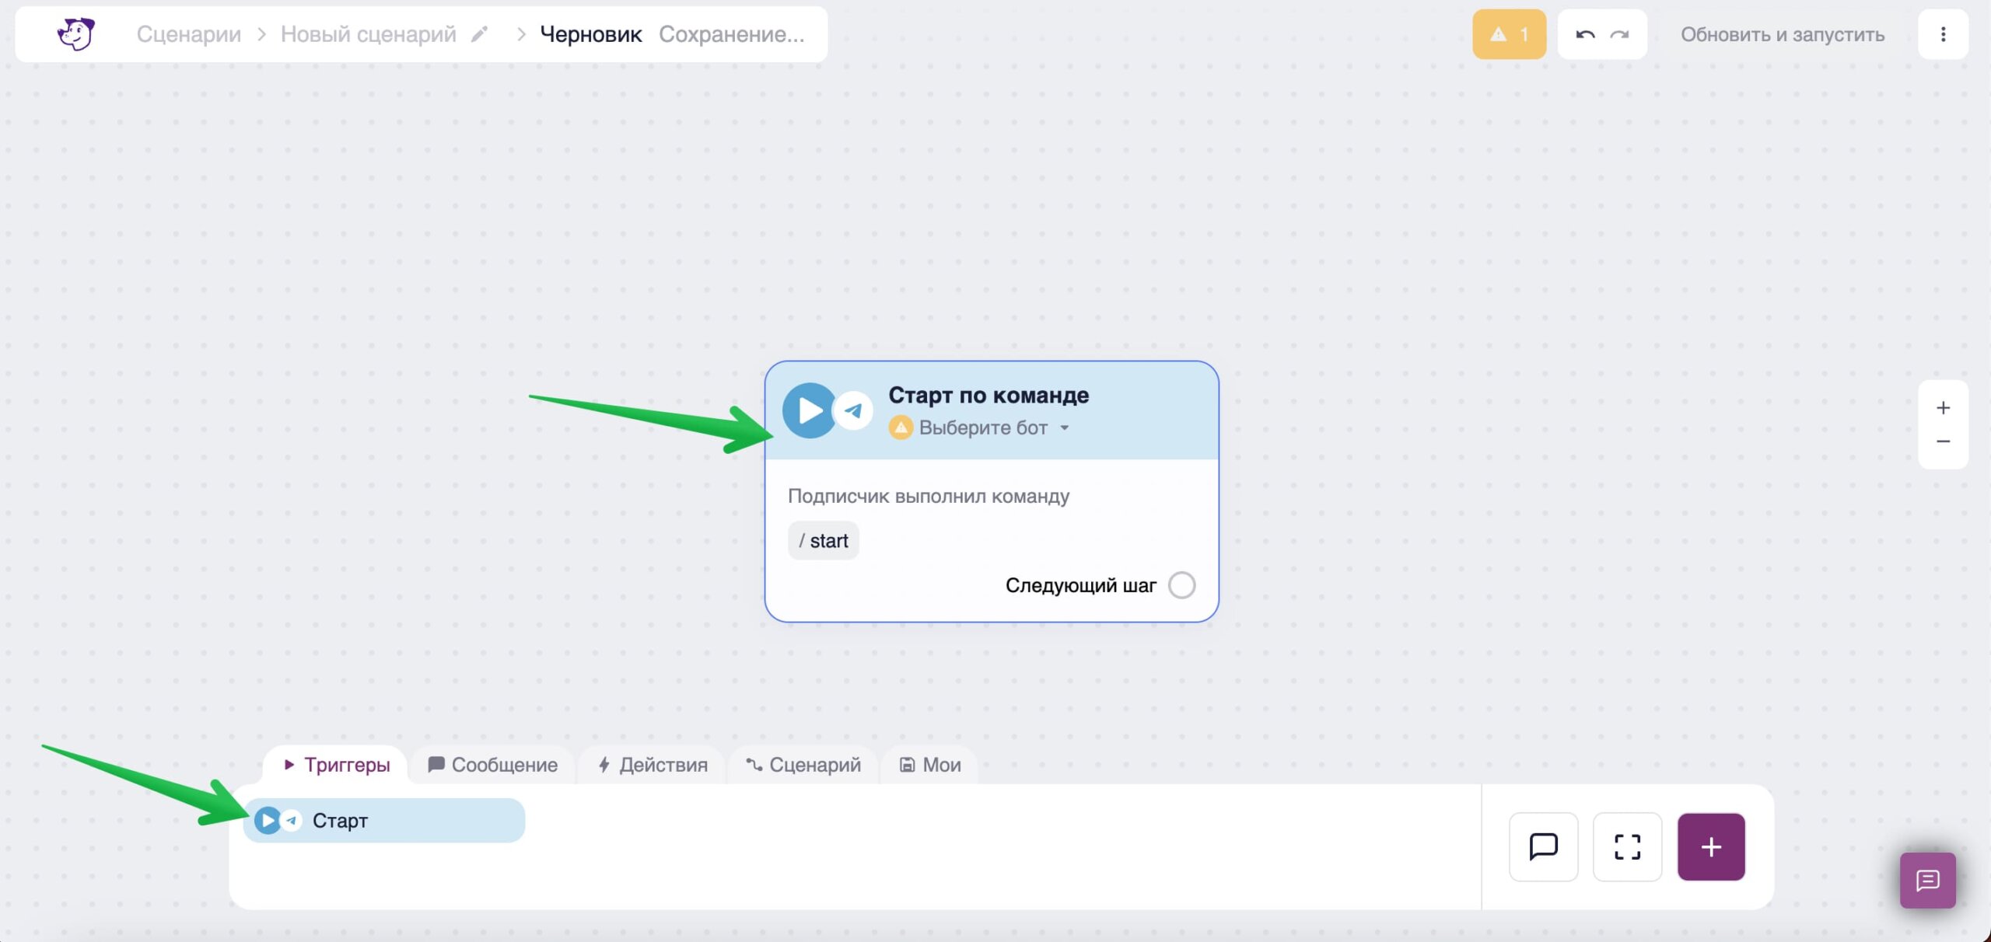This screenshot has width=1991, height=942.
Task: Click the purple plus add-block button
Action: coord(1710,846)
